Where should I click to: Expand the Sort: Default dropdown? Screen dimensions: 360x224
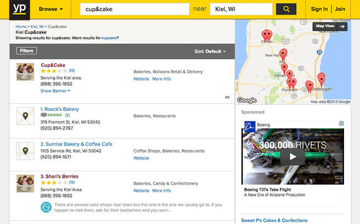tap(210, 51)
